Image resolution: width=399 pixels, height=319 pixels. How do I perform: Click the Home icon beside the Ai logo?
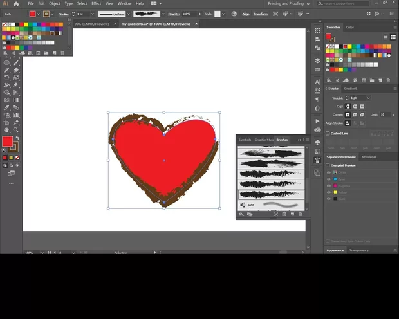click(x=17, y=4)
